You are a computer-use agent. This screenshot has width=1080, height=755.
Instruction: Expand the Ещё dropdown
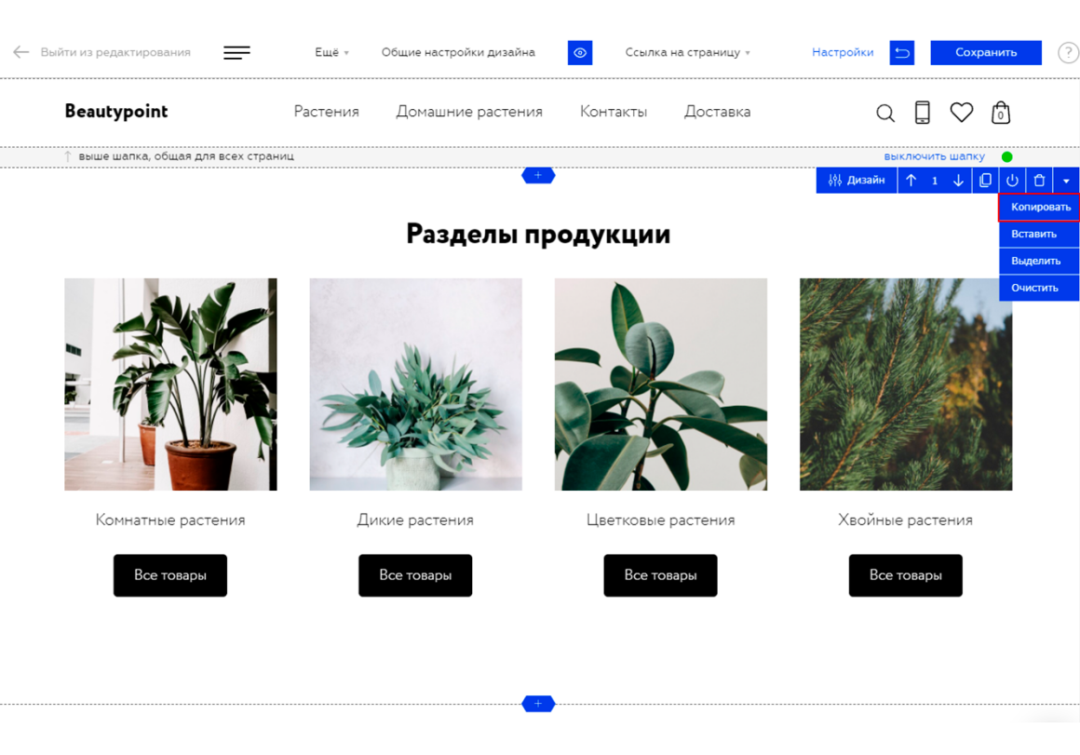pos(331,52)
